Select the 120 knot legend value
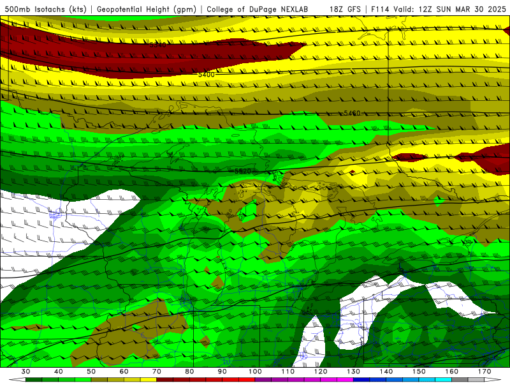The width and height of the screenshot is (510, 383). [321, 372]
